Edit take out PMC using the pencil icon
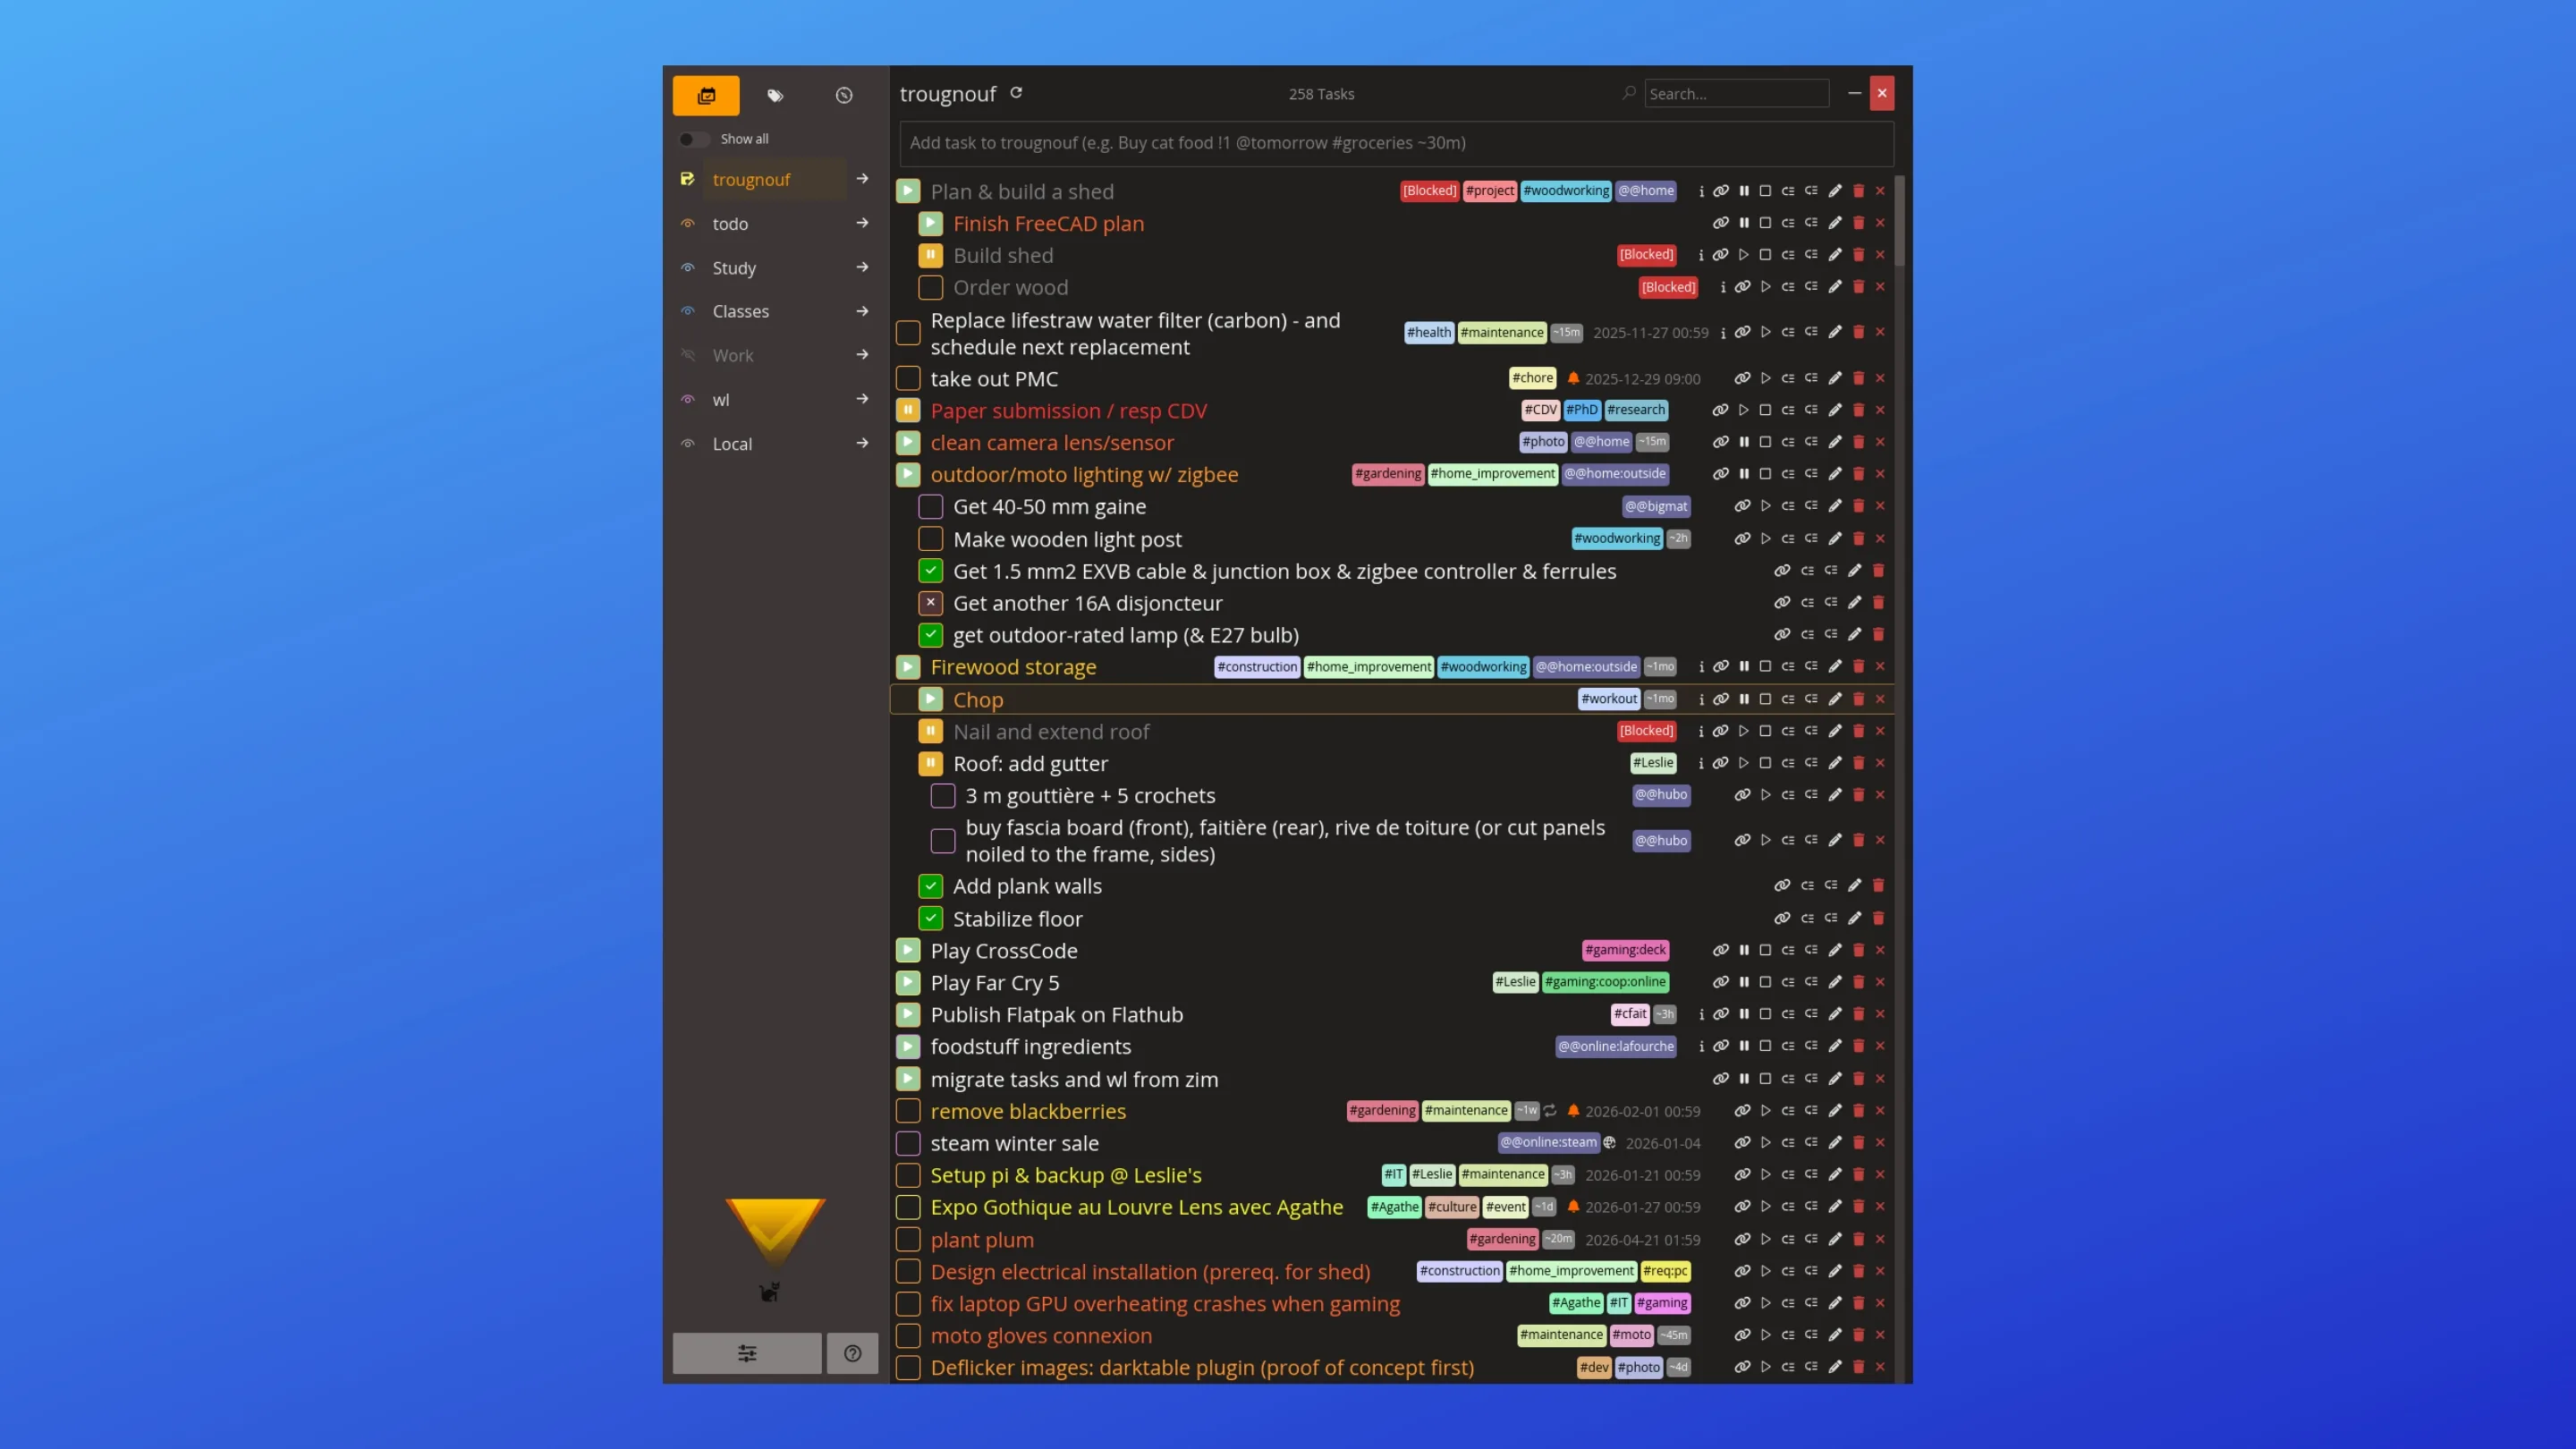This screenshot has height=1449, width=2576. point(1836,378)
